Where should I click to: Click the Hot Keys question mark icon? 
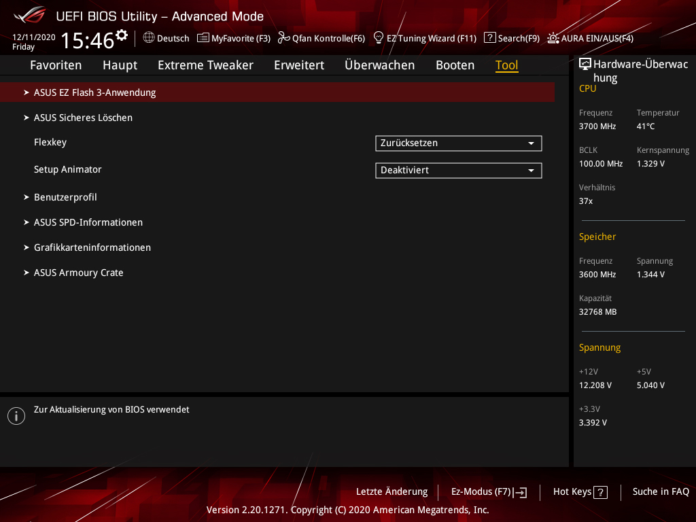601,492
